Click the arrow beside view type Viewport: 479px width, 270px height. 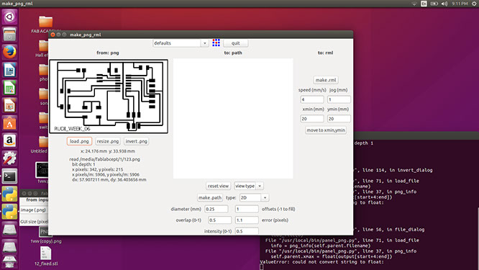coord(260,186)
